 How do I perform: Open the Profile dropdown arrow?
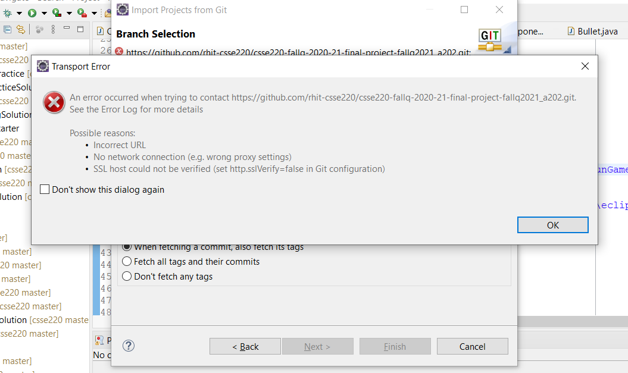point(94,13)
